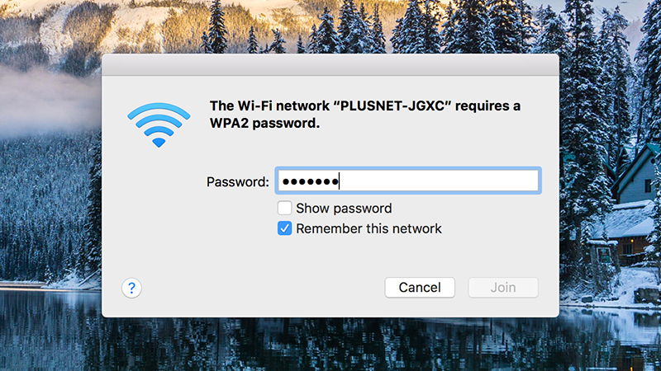661x371 pixels.
Task: Focus the Password input field
Action: point(408,181)
